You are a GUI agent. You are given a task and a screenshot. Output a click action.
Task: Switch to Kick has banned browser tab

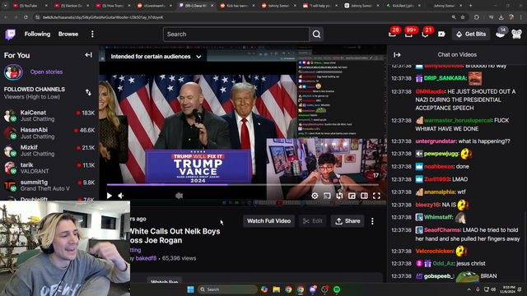pos(237,6)
